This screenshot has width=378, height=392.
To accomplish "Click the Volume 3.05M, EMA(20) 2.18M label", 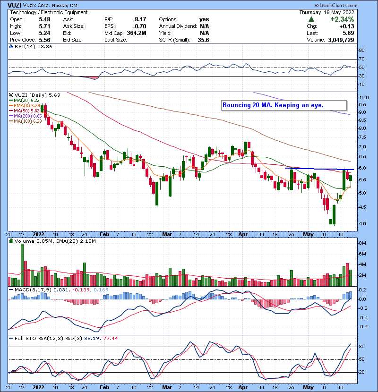I will tap(55, 241).
